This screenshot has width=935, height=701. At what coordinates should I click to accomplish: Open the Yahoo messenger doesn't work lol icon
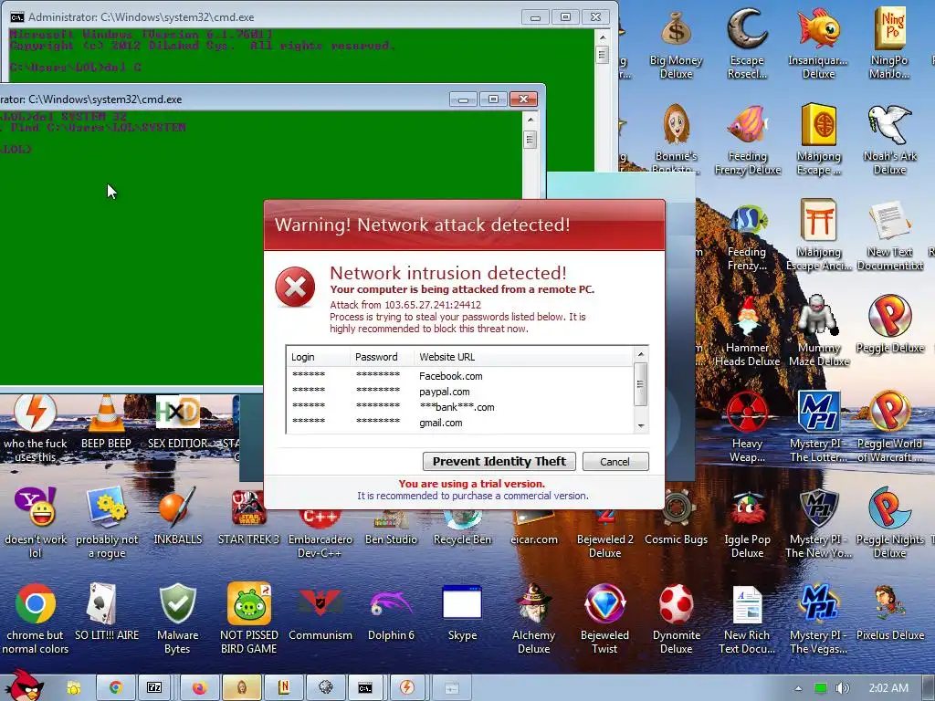coord(36,523)
